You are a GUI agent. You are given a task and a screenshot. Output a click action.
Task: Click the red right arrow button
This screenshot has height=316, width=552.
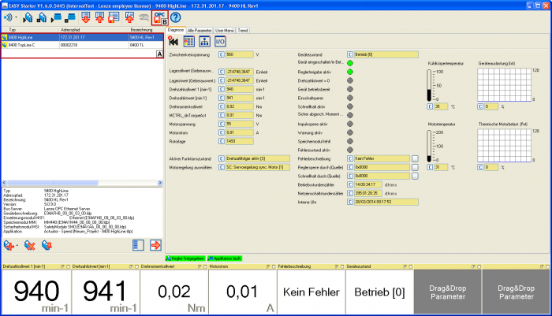point(155,245)
